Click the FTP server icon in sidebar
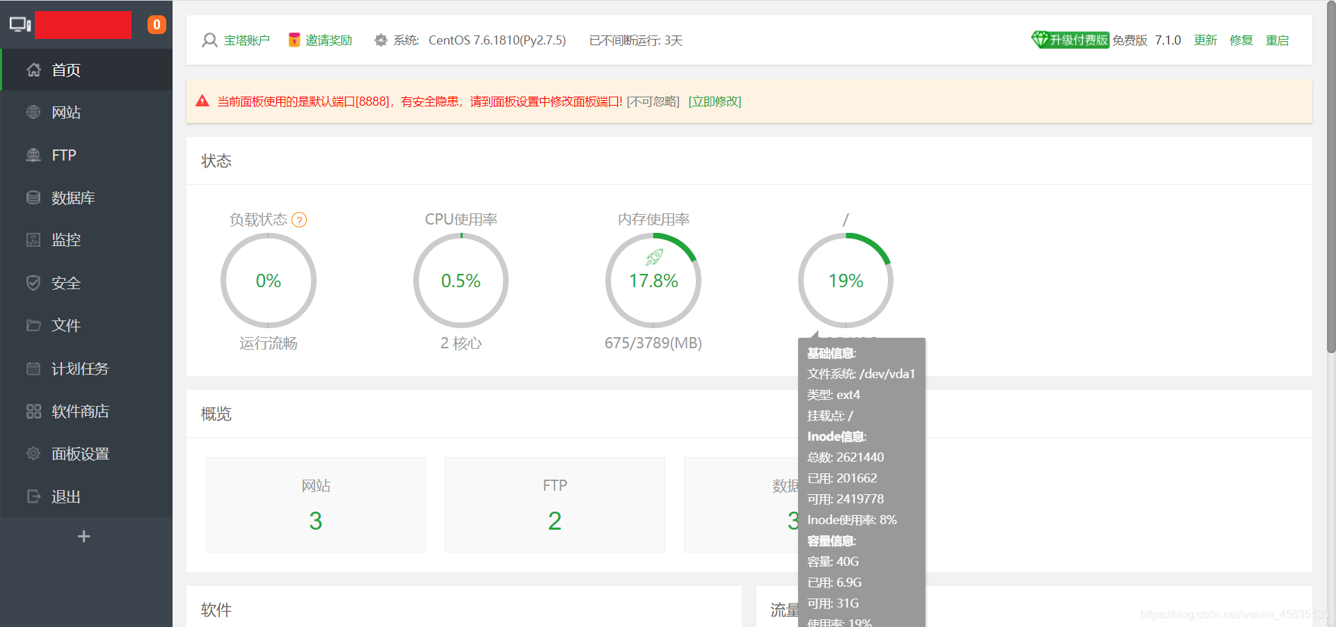The width and height of the screenshot is (1336, 627). click(33, 155)
